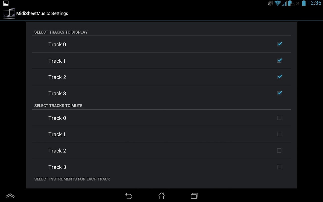Uncheck Track 2 display checkbox

279,77
